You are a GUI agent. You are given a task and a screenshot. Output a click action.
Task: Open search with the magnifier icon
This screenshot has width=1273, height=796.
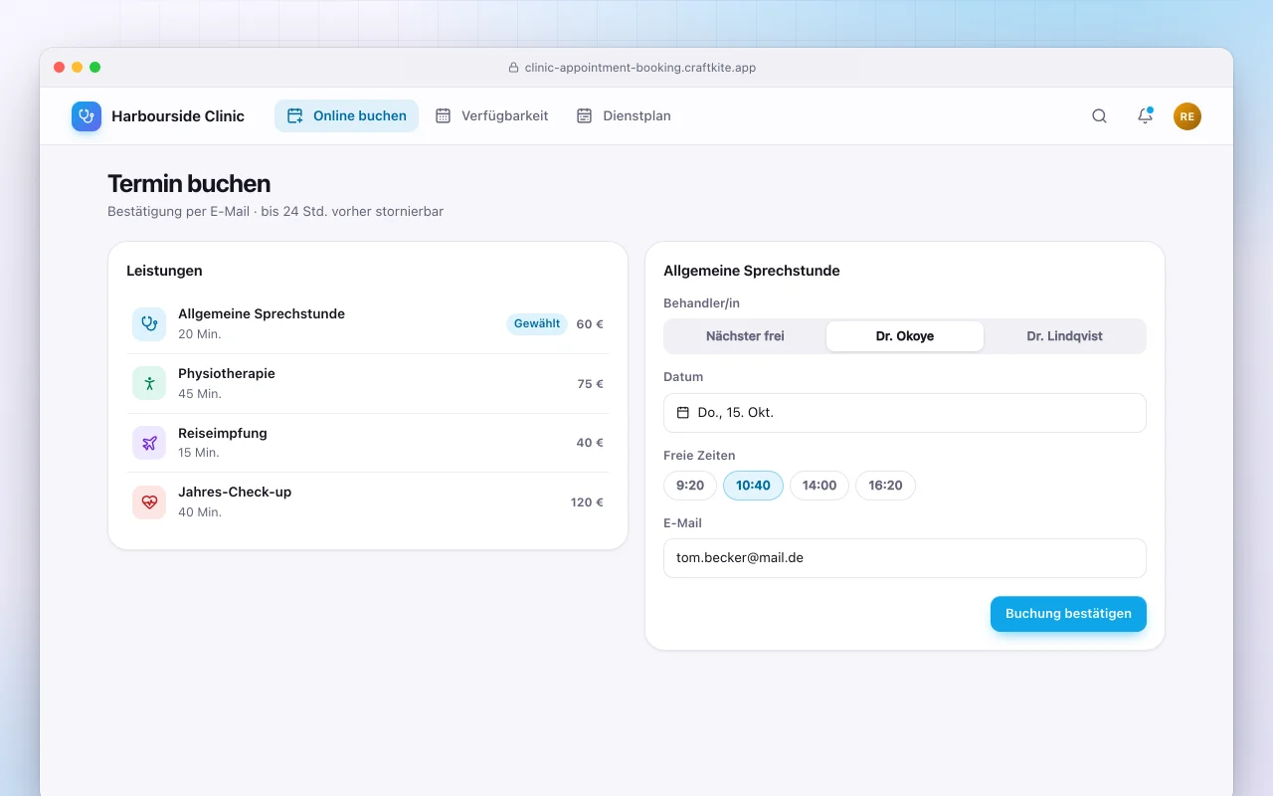point(1099,116)
